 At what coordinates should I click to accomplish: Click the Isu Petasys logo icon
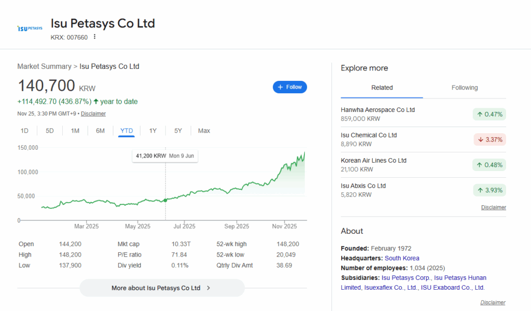30,29
